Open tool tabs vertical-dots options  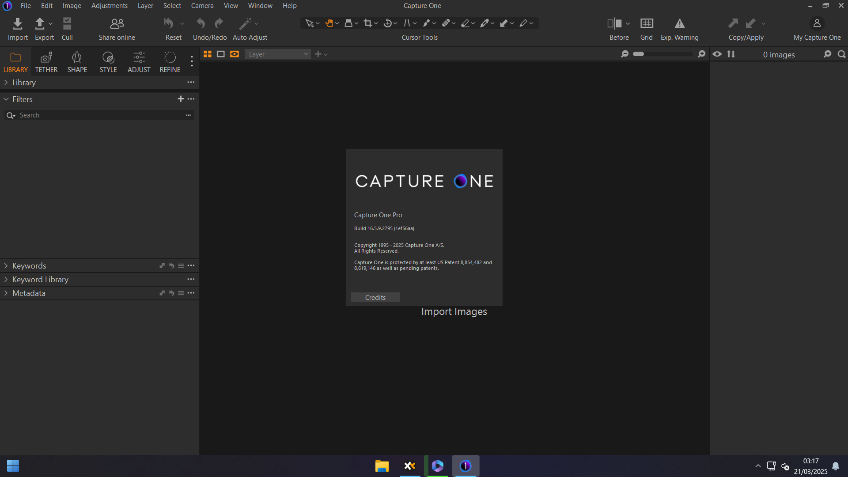pos(192,61)
